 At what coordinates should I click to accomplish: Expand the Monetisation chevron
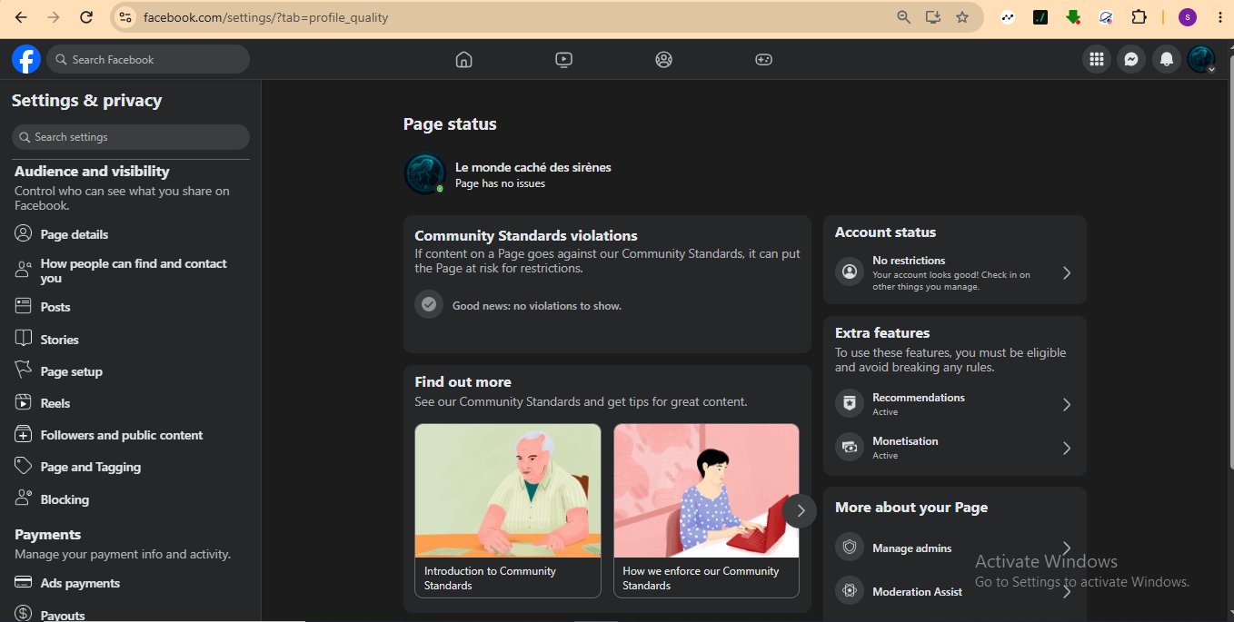pos(1067,448)
